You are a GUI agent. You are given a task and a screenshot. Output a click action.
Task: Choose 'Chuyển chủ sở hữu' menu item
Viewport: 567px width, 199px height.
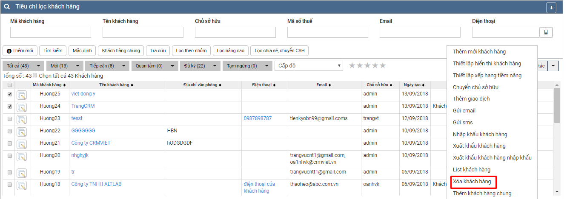tap(475, 87)
